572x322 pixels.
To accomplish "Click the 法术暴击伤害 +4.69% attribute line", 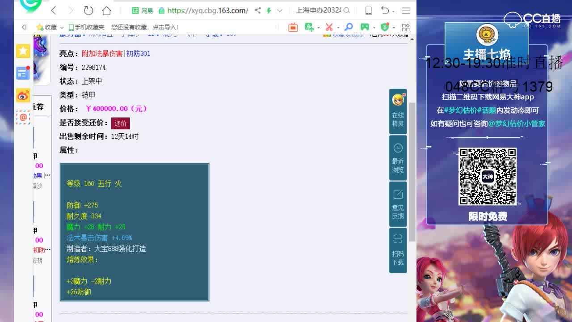I will click(x=99, y=238).
